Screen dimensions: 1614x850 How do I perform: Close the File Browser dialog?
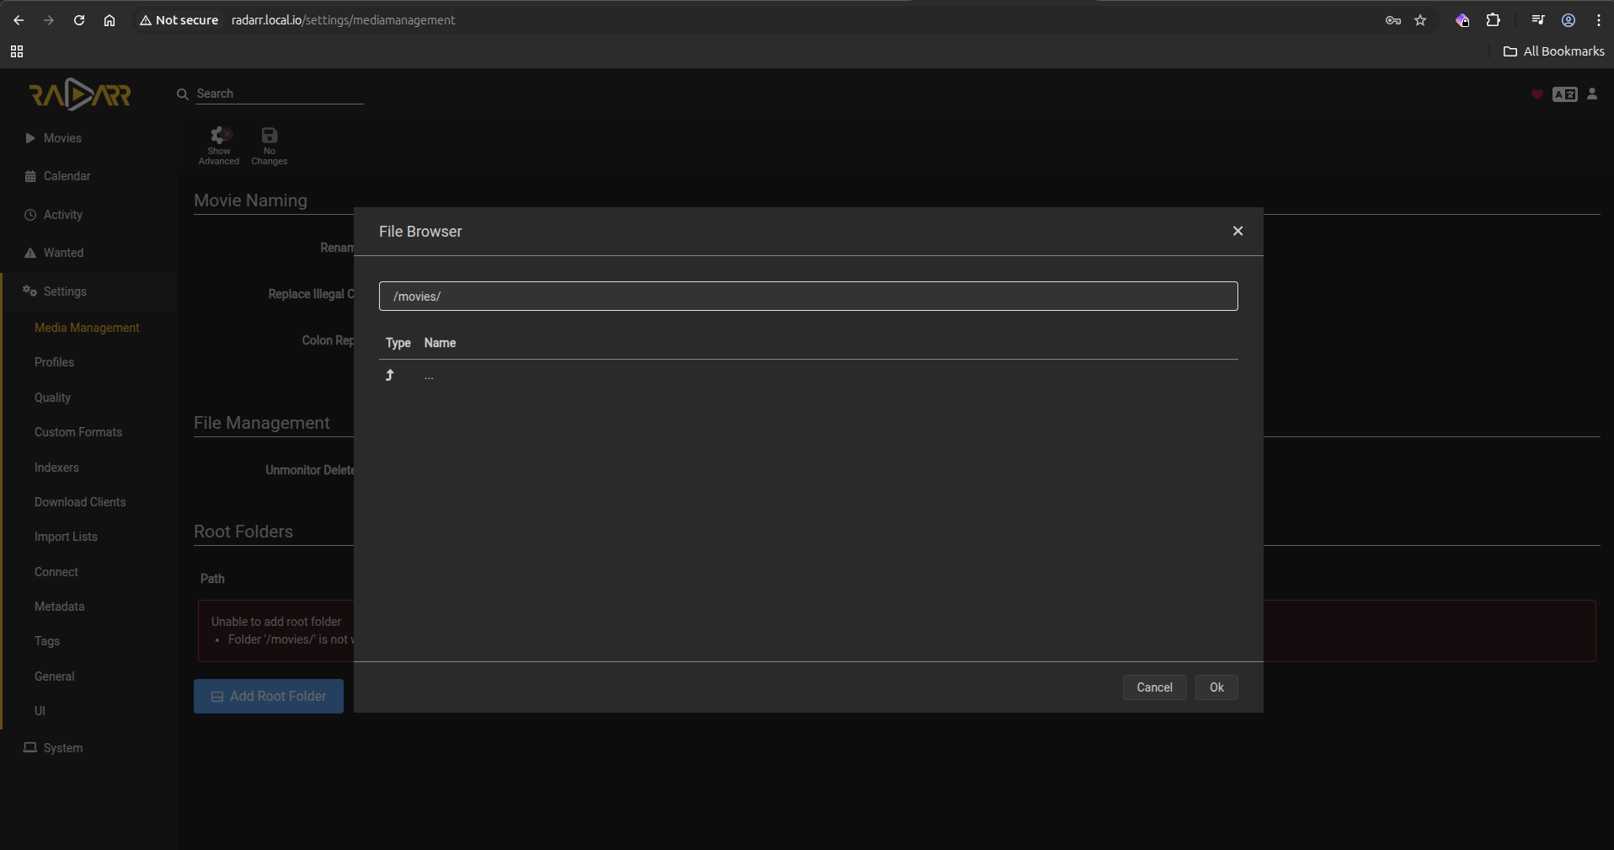(1237, 231)
